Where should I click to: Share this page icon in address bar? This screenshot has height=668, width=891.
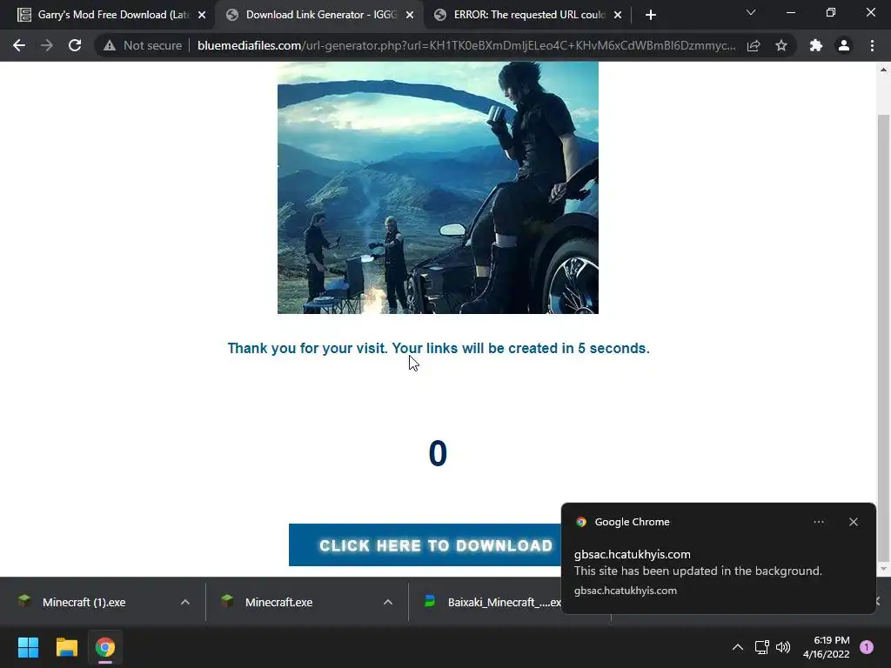pyautogui.click(x=754, y=45)
